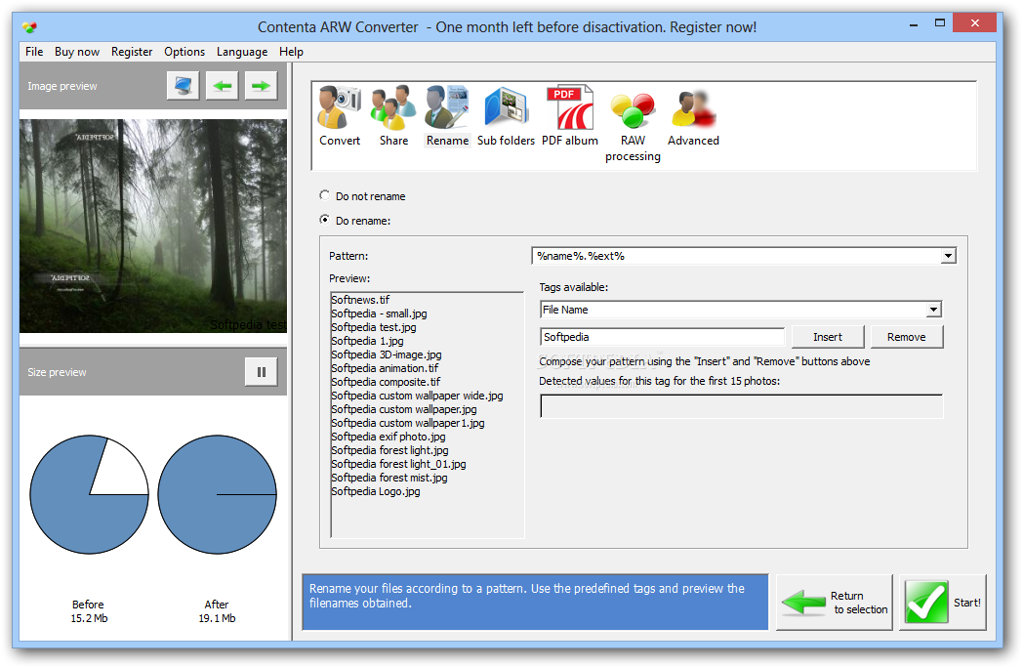Minimize the Contenta ARW Converter window

(x=914, y=24)
